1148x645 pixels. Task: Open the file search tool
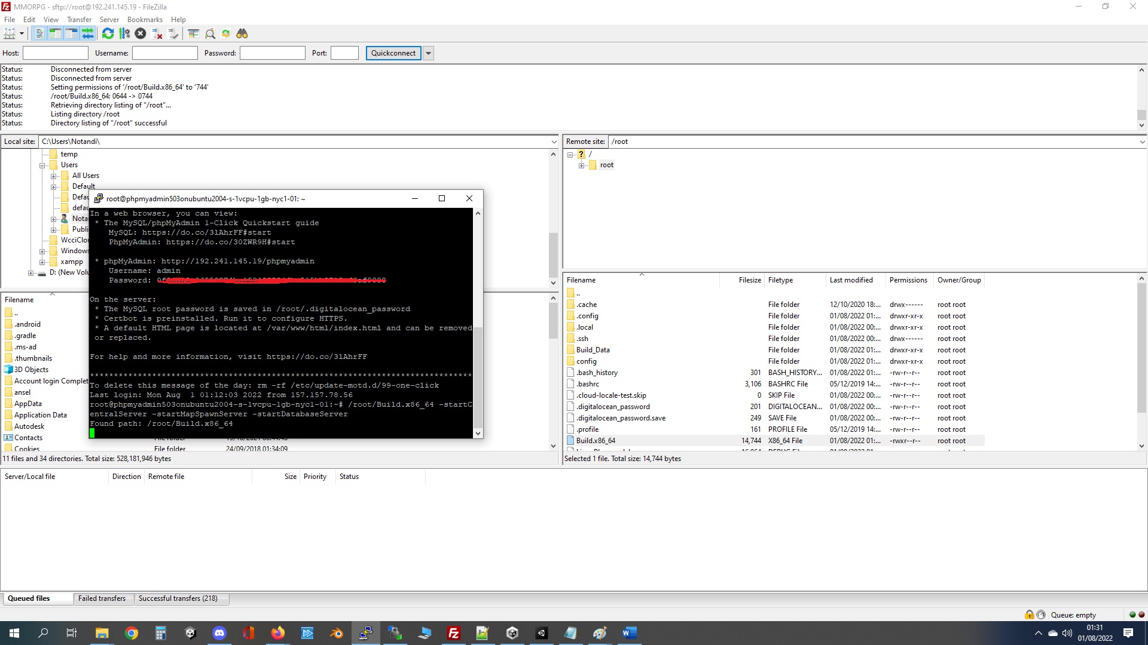tap(242, 33)
